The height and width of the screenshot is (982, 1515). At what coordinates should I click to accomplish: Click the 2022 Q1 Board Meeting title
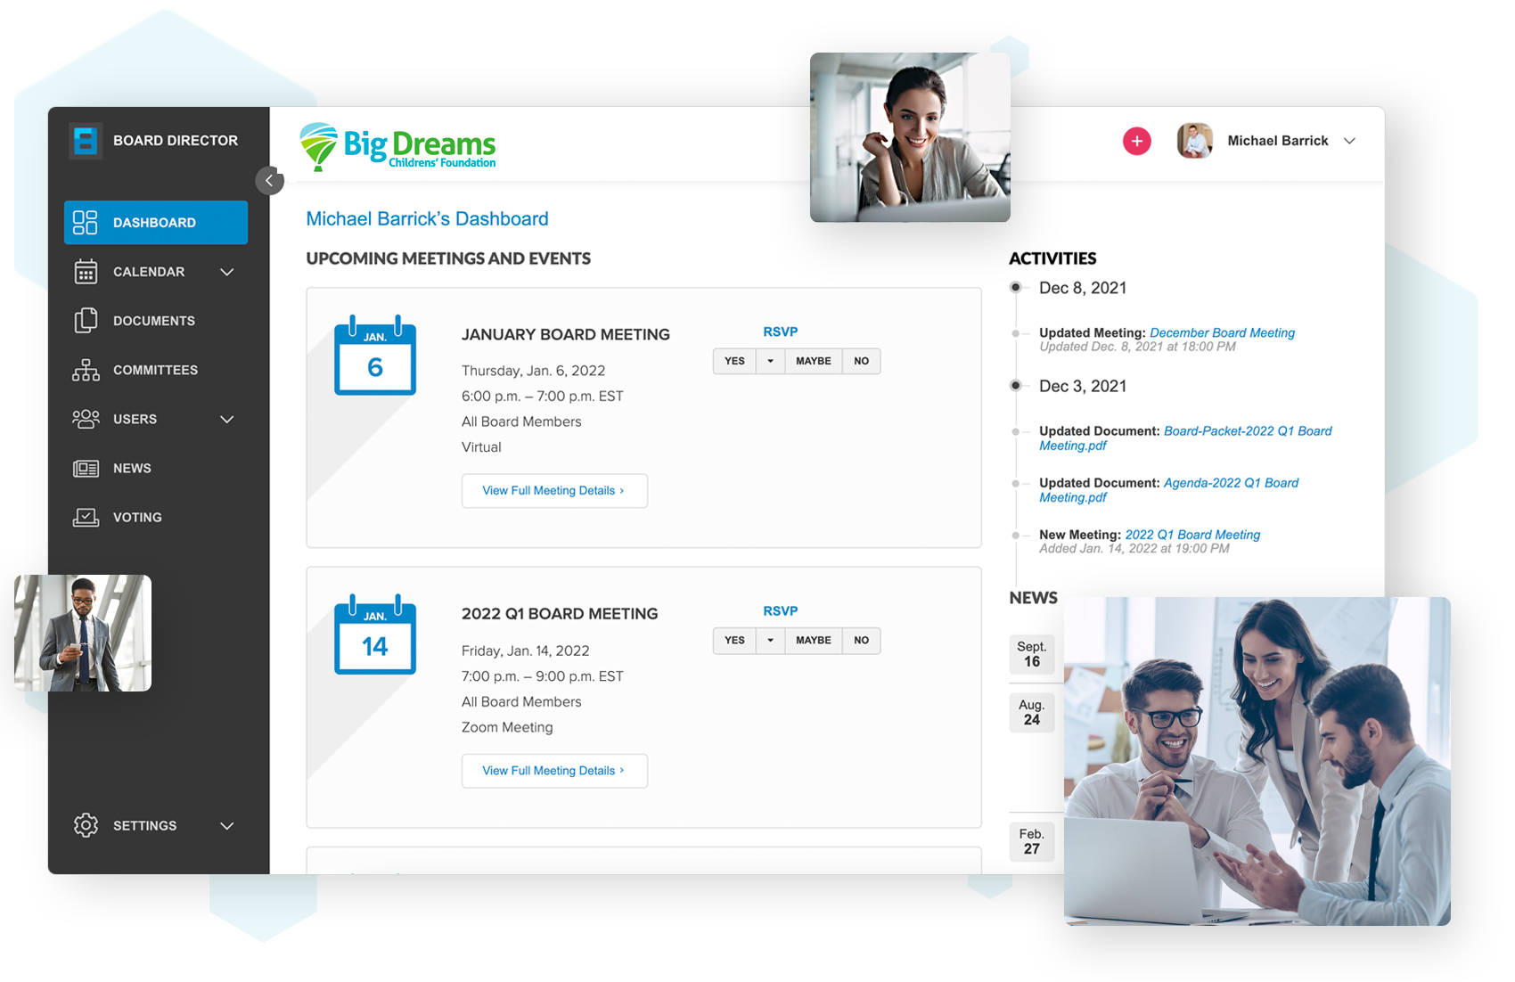click(x=560, y=614)
